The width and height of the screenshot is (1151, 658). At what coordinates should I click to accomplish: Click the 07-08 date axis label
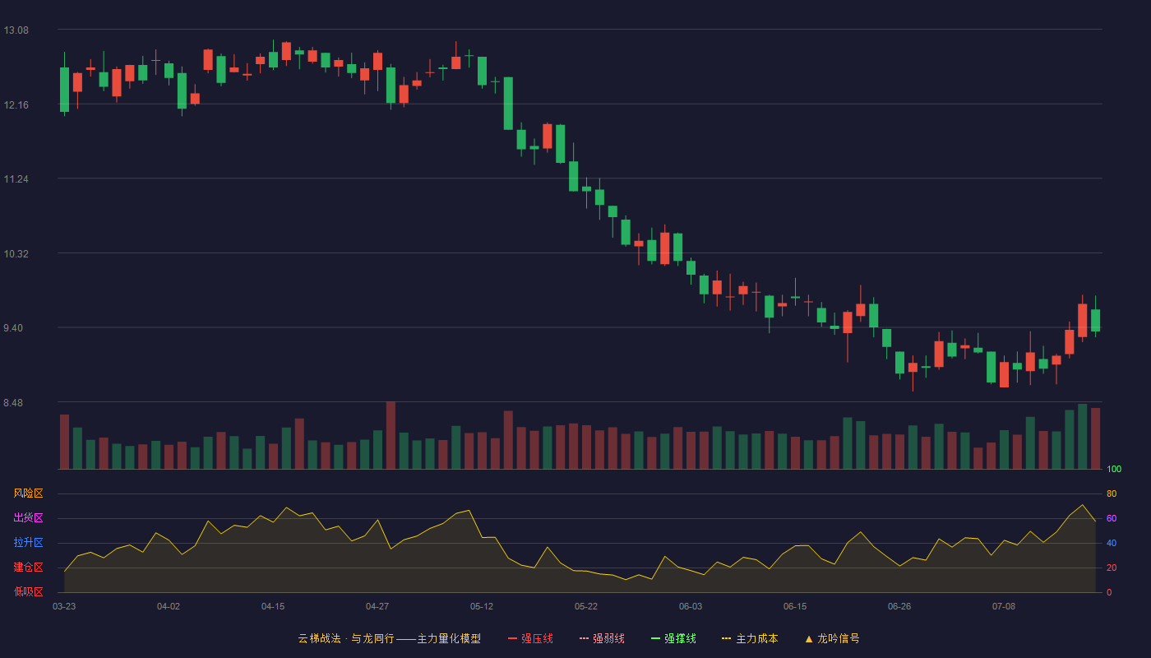click(1004, 606)
